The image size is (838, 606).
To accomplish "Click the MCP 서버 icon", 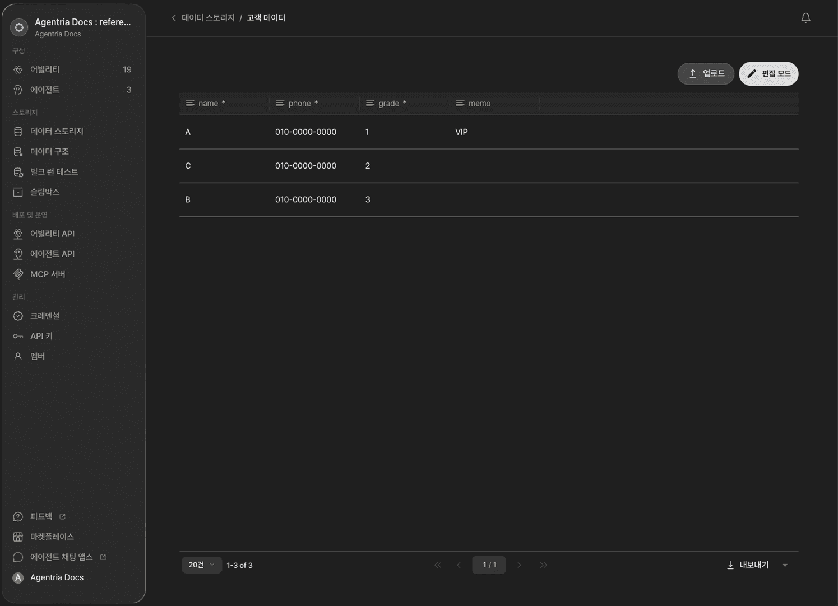I will (18, 274).
